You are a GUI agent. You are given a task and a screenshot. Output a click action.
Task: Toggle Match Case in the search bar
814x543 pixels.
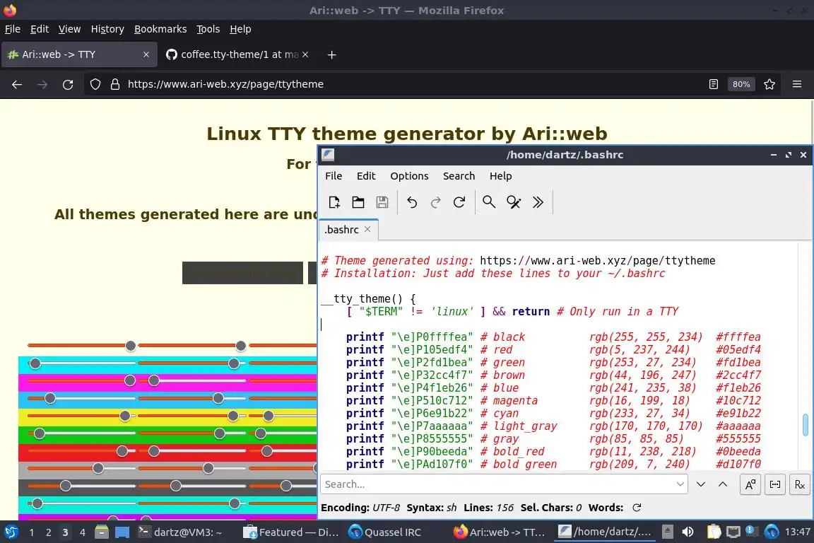click(750, 484)
